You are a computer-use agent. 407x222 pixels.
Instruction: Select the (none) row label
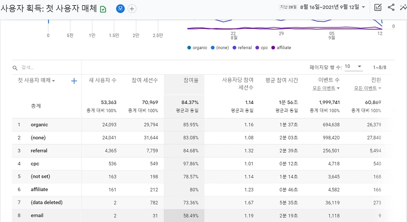[38, 138]
